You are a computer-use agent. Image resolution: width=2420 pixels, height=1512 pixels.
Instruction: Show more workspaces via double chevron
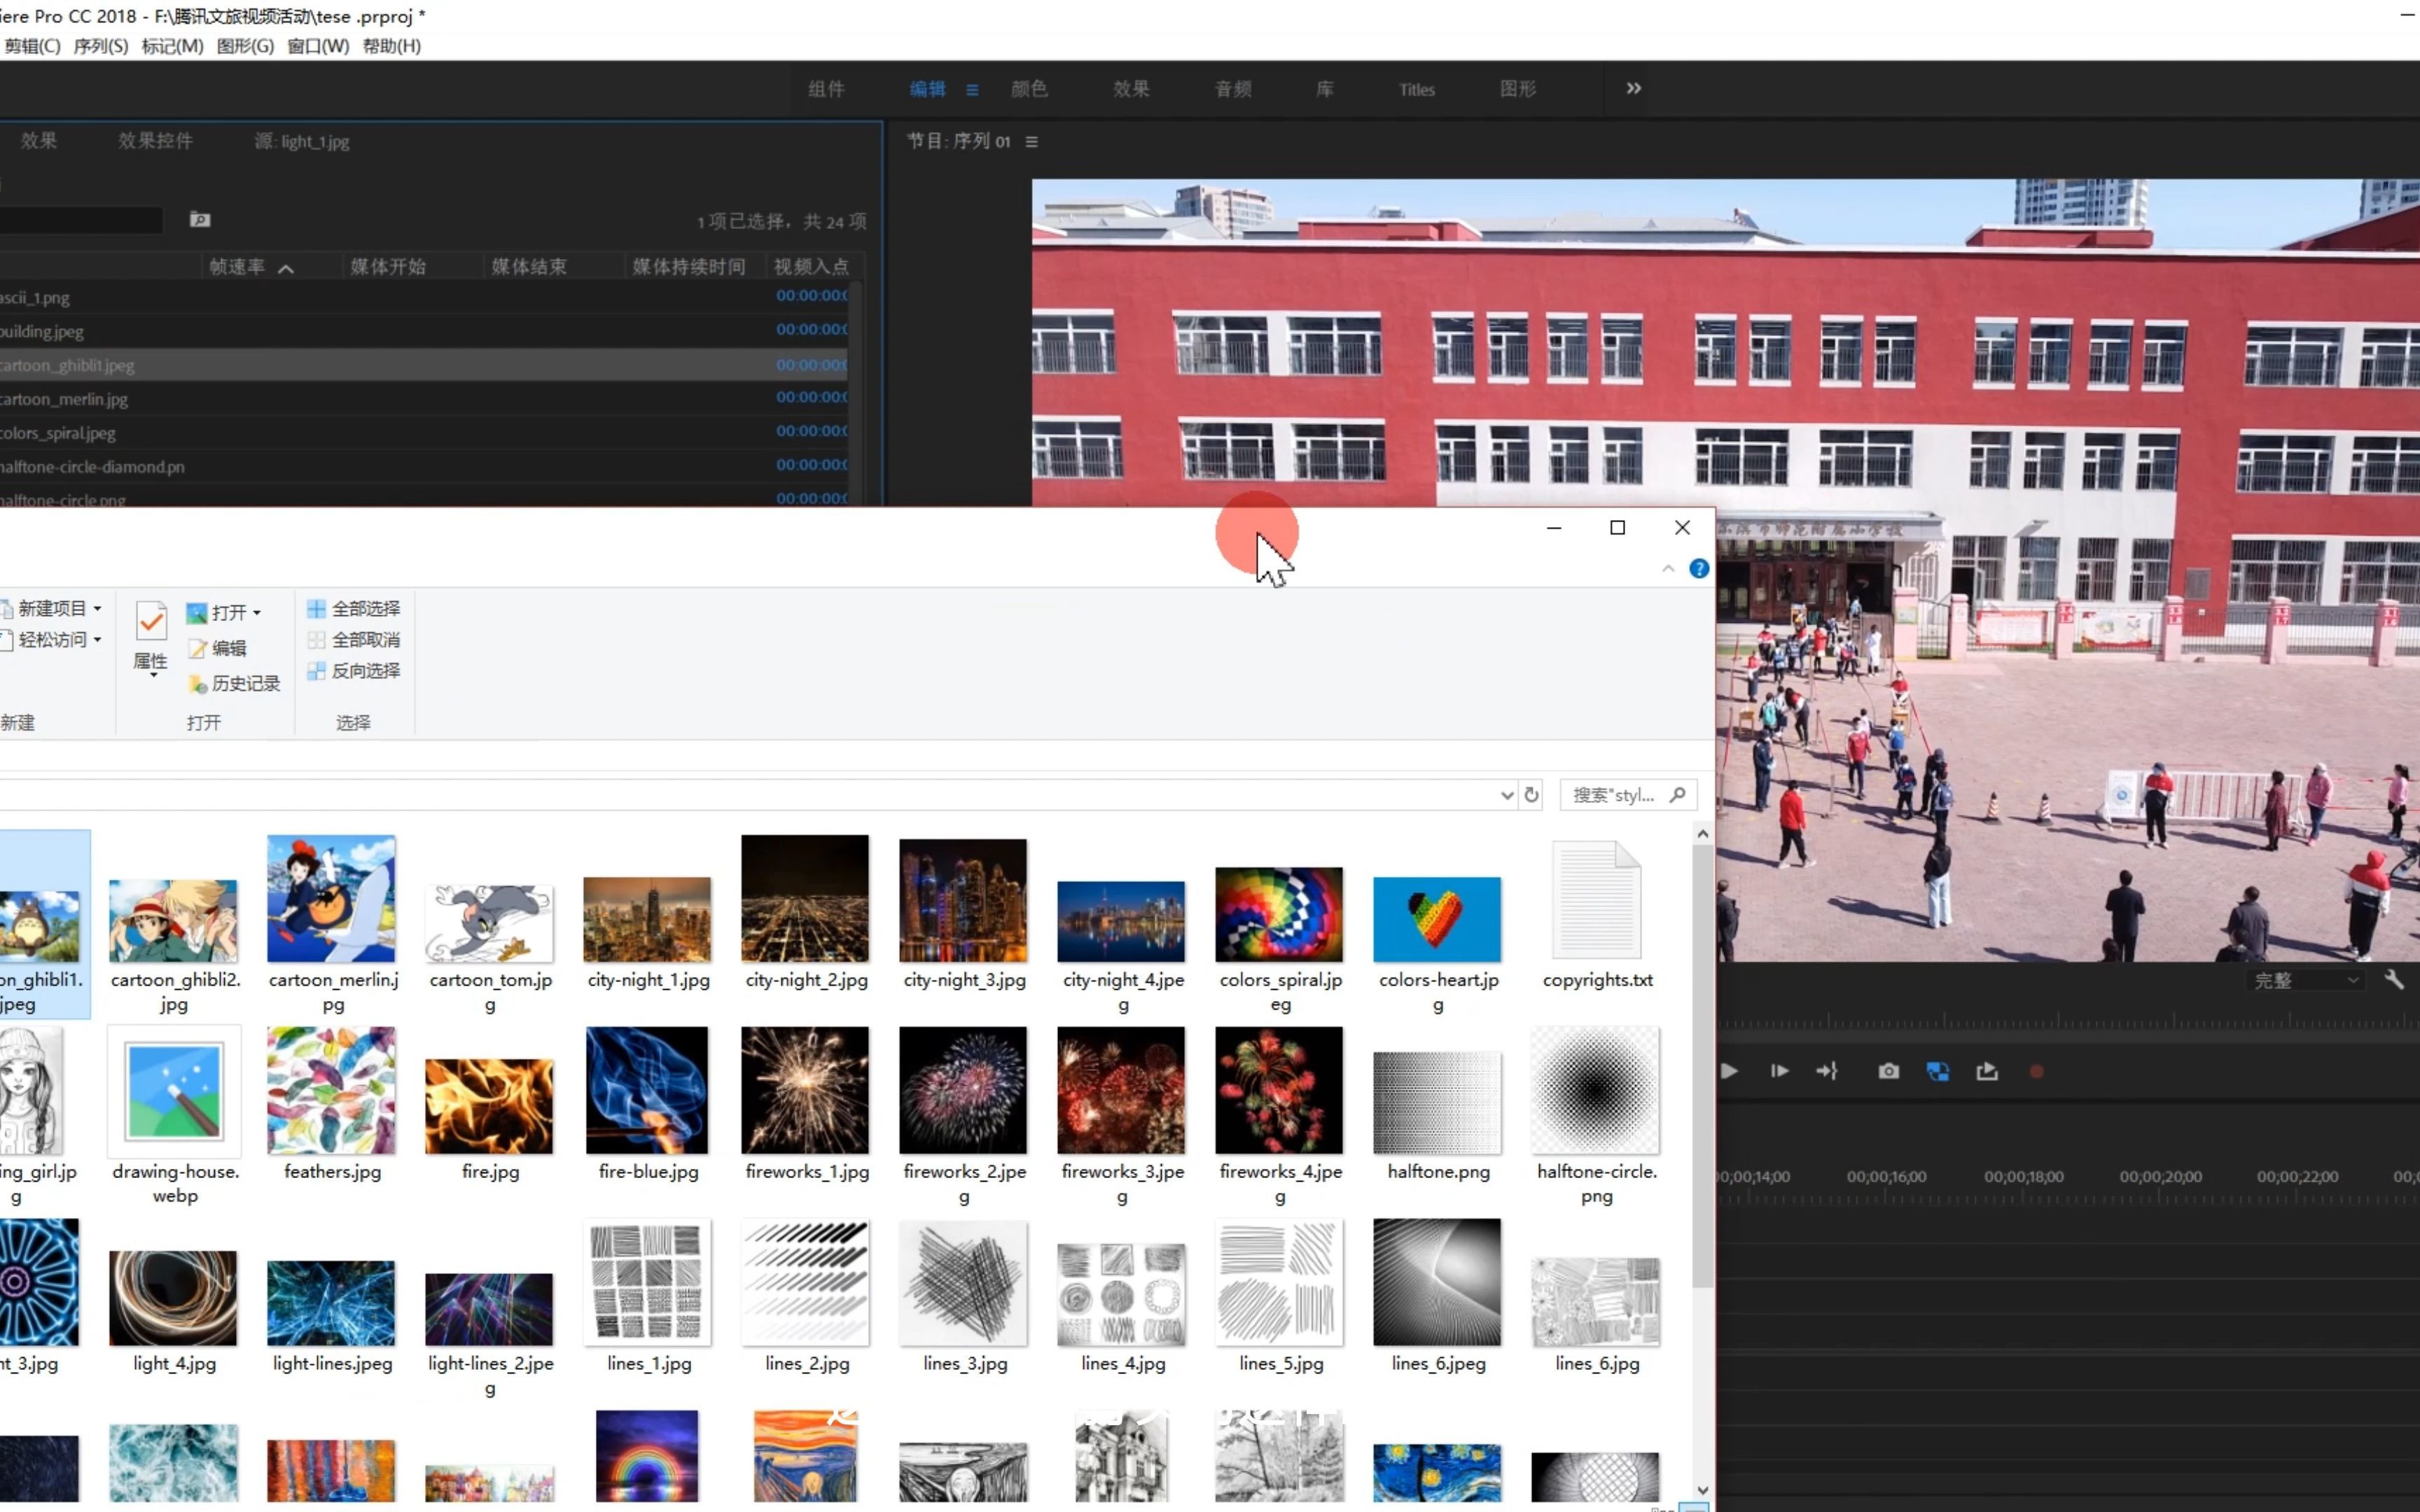(1633, 88)
